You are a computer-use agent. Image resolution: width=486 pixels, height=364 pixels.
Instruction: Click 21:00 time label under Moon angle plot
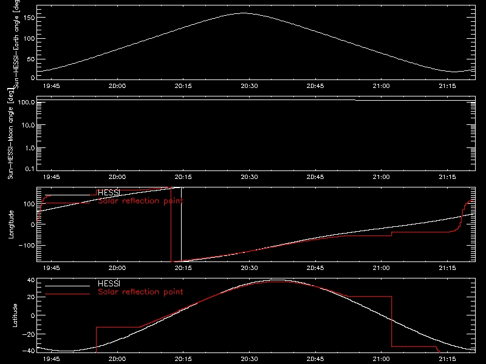tap(382, 177)
